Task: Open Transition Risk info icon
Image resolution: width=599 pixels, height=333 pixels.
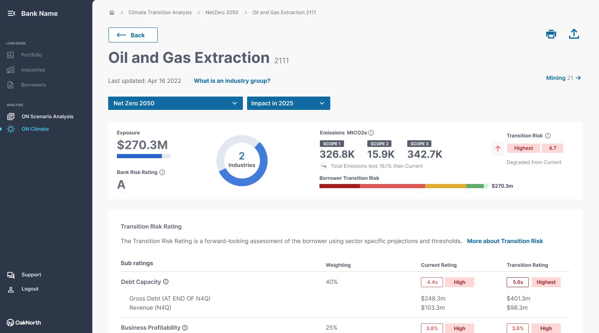Action: click(548, 136)
